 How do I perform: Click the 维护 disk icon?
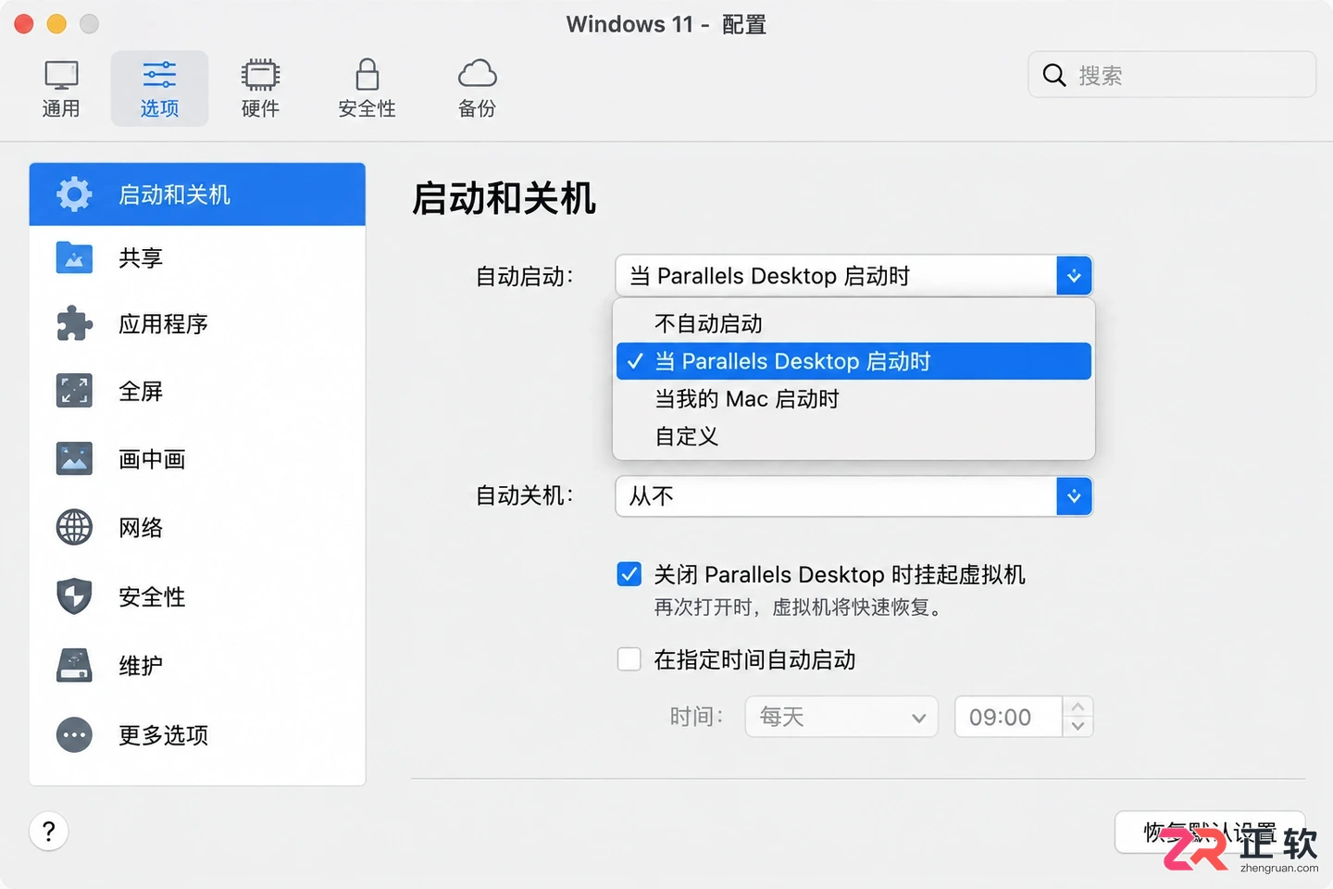pyautogui.click(x=74, y=665)
